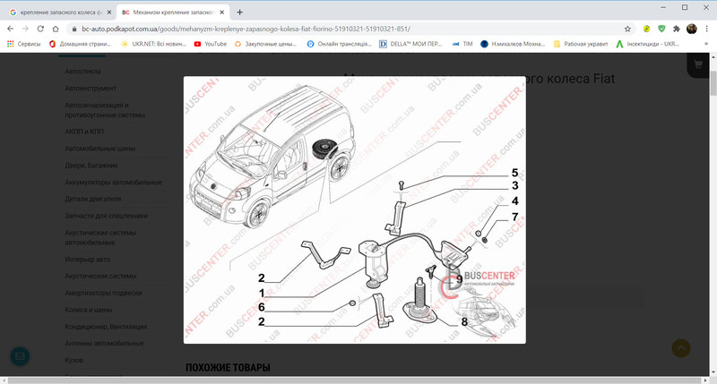This screenshot has height=384, width=717.
Task: Switch to the Google search tab
Action: [59, 13]
